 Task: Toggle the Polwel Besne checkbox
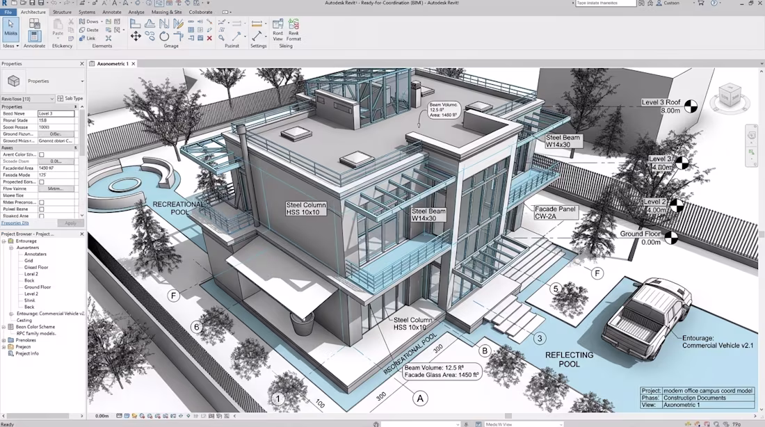(x=42, y=209)
